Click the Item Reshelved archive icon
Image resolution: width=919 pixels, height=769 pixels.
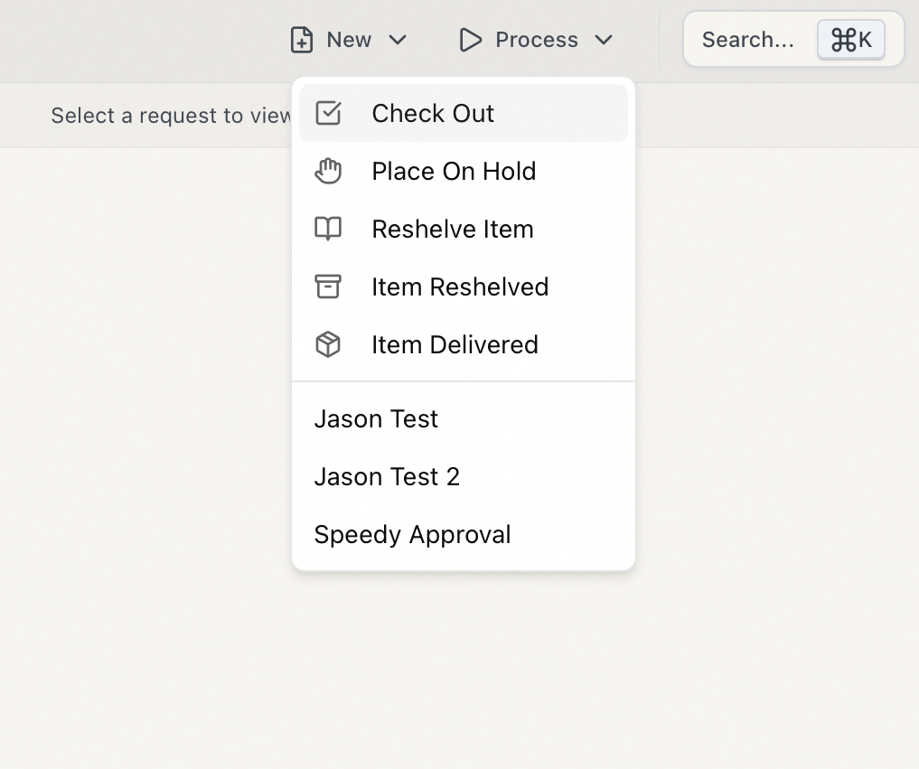coord(328,286)
